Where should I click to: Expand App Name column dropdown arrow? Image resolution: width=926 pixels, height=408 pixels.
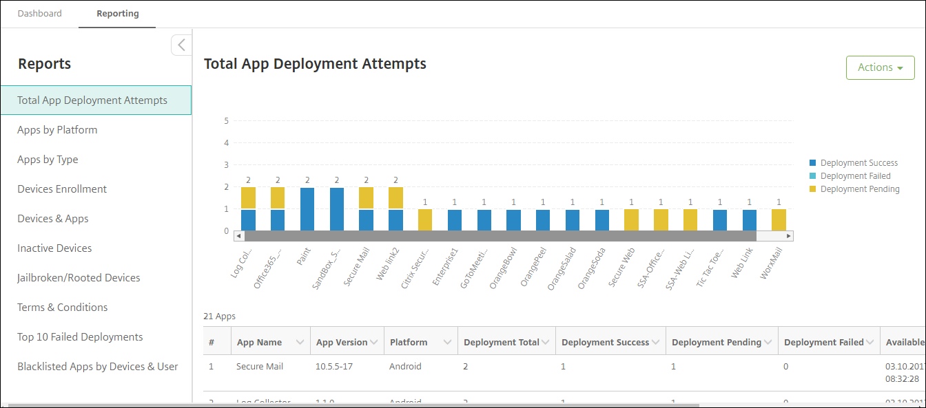300,342
